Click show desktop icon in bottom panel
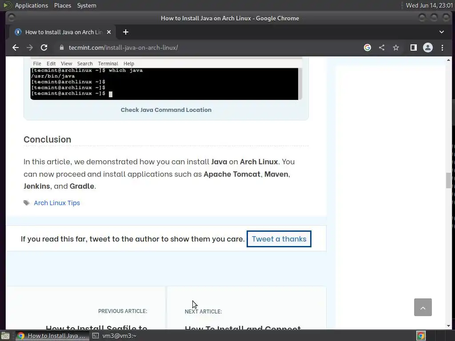This screenshot has height=341, width=455. click(5, 336)
